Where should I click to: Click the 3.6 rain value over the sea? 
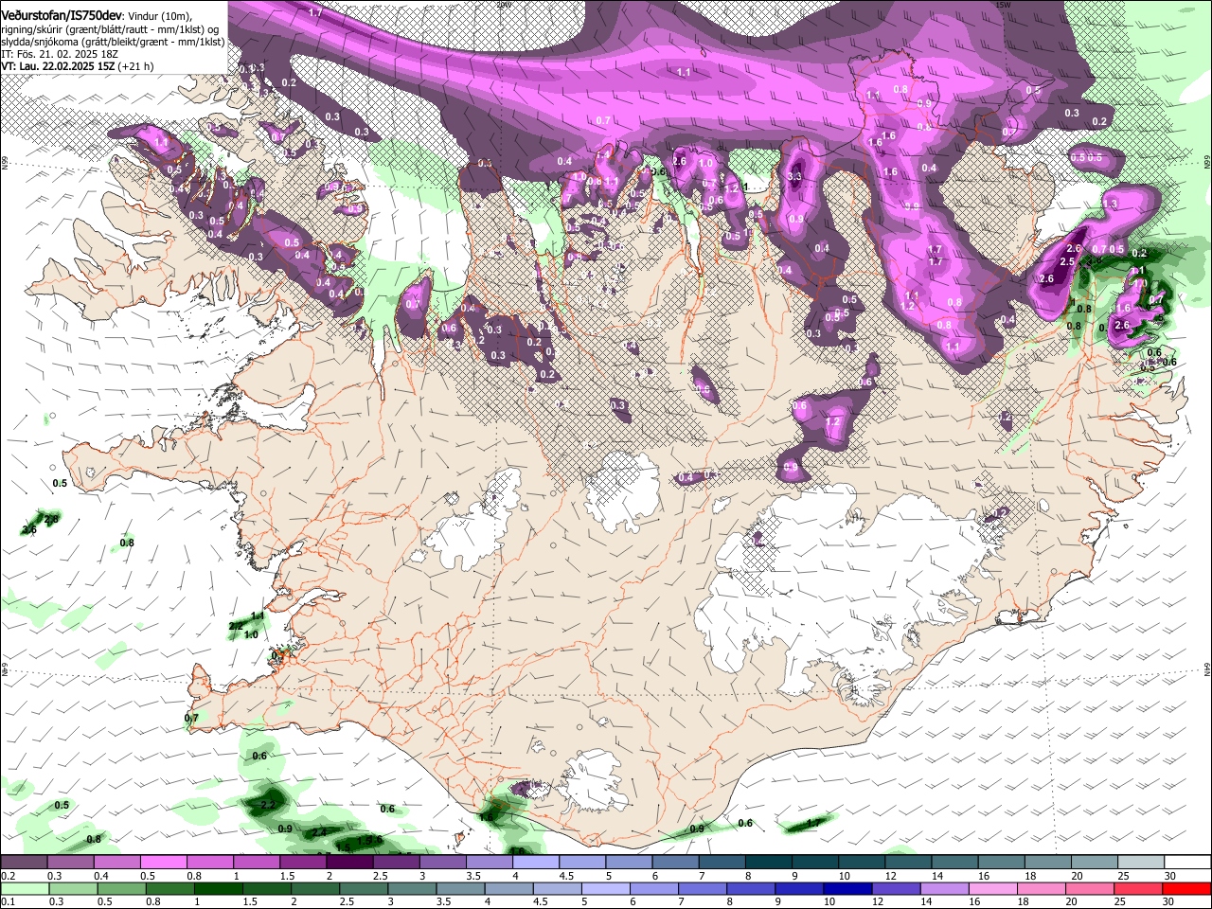tap(29, 530)
